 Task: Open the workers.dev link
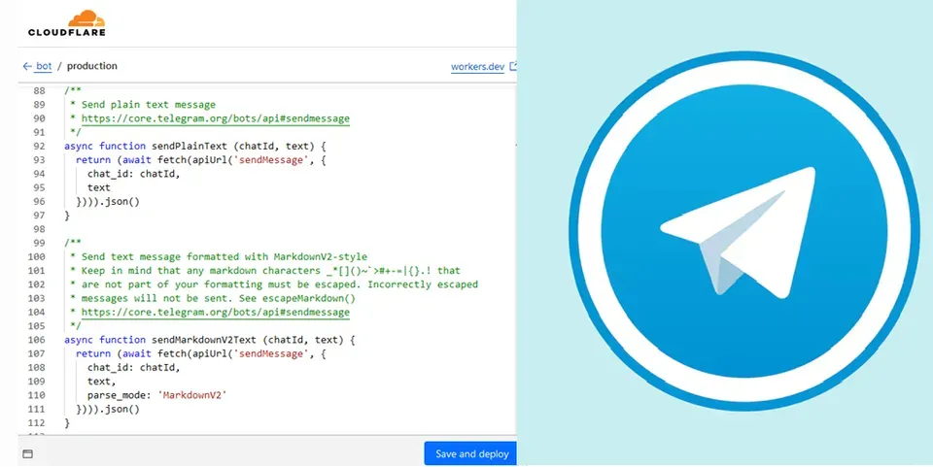[477, 67]
